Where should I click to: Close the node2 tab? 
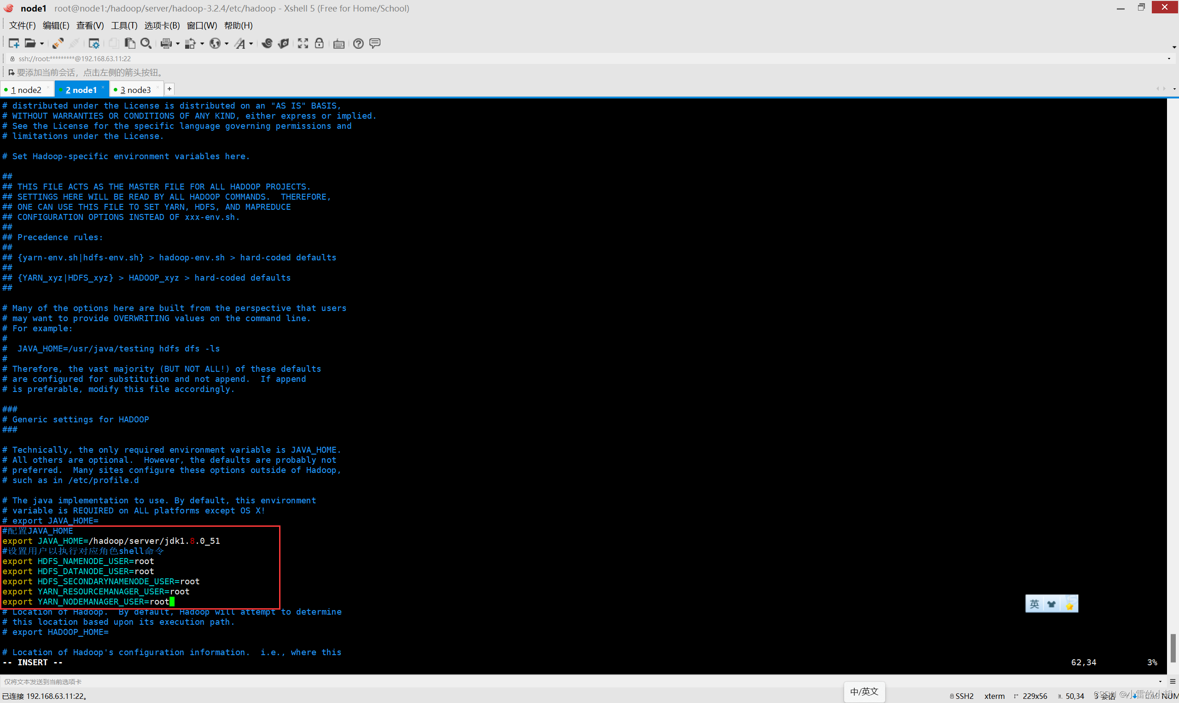coord(48,87)
